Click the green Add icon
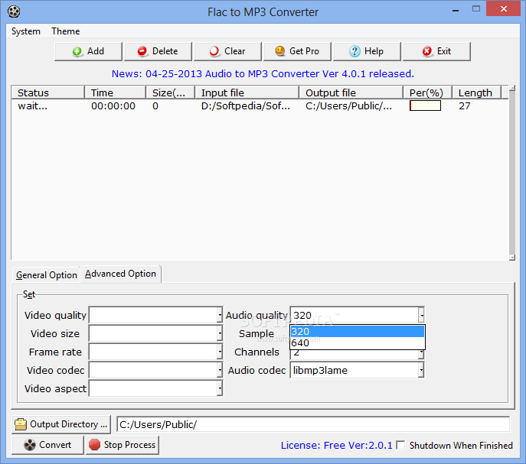The height and width of the screenshot is (464, 526). click(x=77, y=51)
